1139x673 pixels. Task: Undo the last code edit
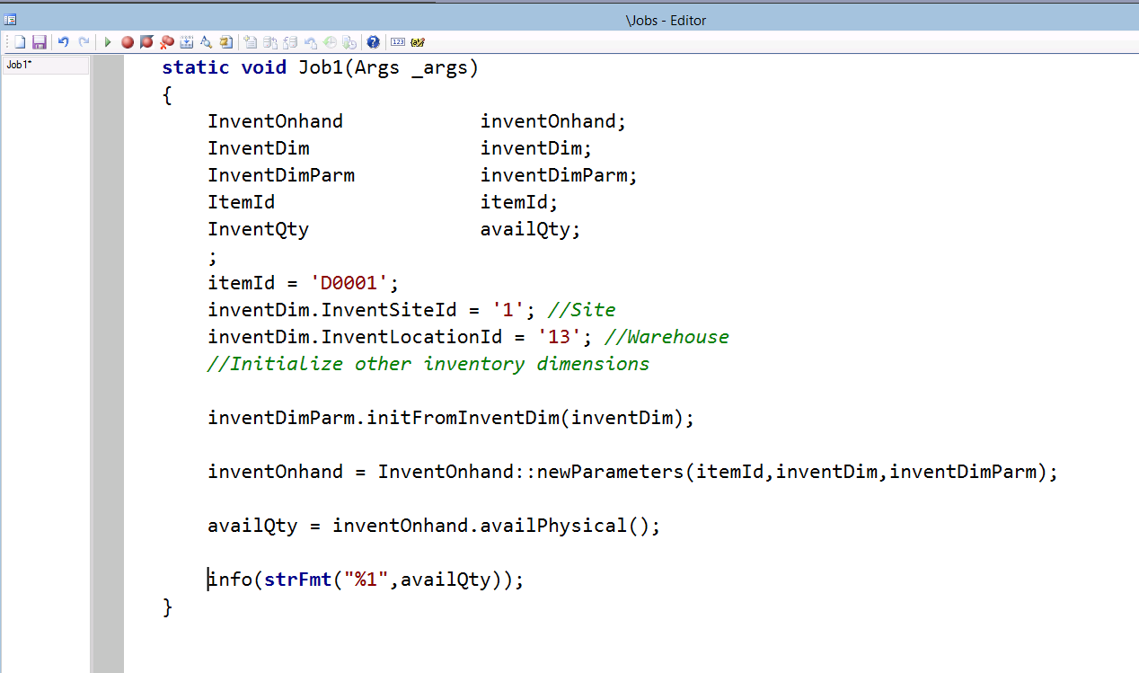(x=62, y=42)
